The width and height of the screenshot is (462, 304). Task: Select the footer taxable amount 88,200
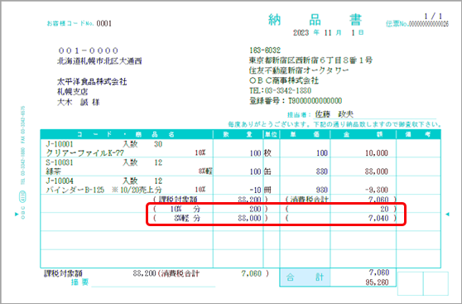point(144,273)
